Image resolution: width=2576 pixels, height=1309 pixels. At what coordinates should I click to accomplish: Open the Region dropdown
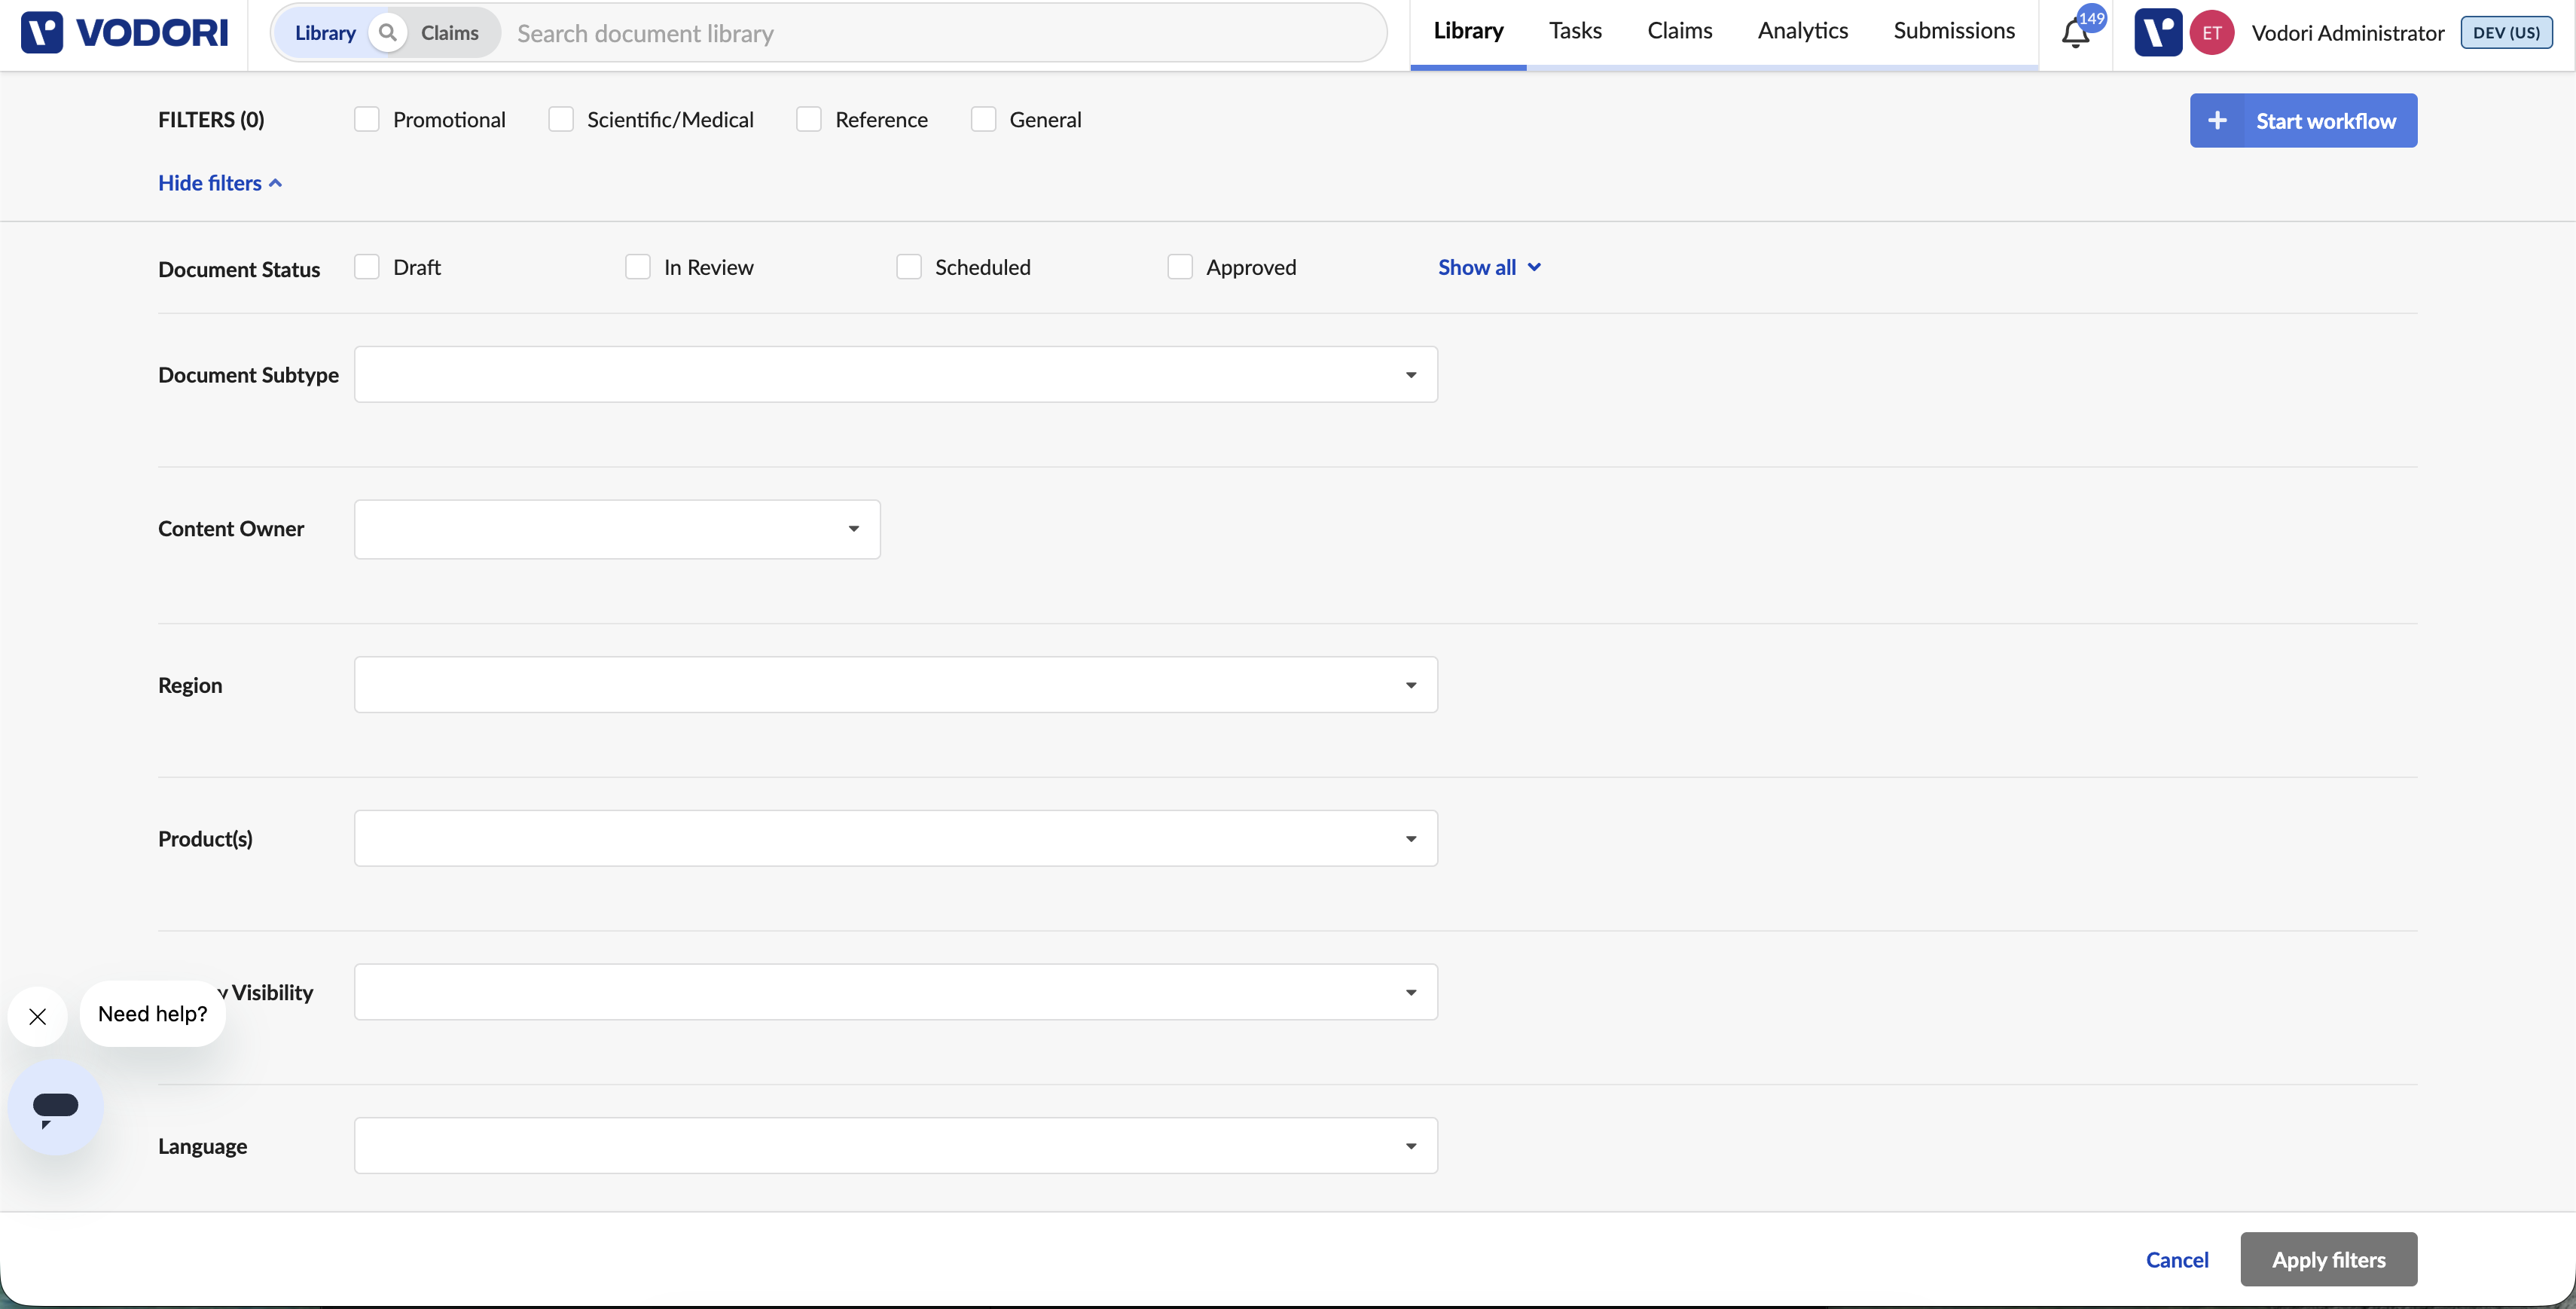pyautogui.click(x=896, y=685)
